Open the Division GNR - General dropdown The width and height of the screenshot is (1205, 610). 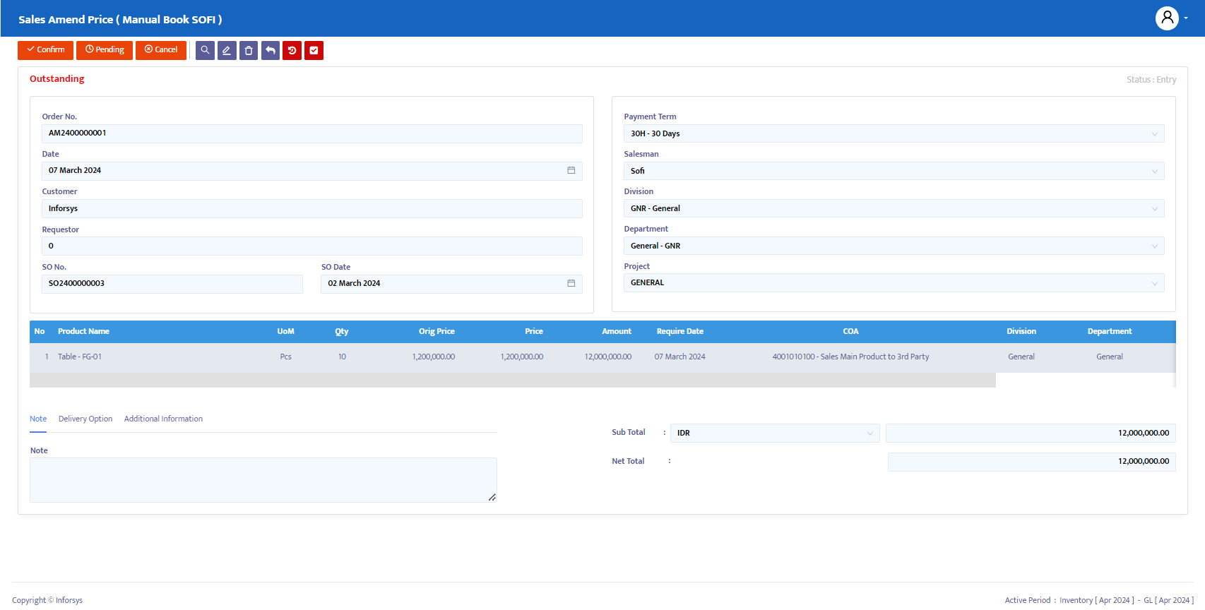[x=894, y=208]
